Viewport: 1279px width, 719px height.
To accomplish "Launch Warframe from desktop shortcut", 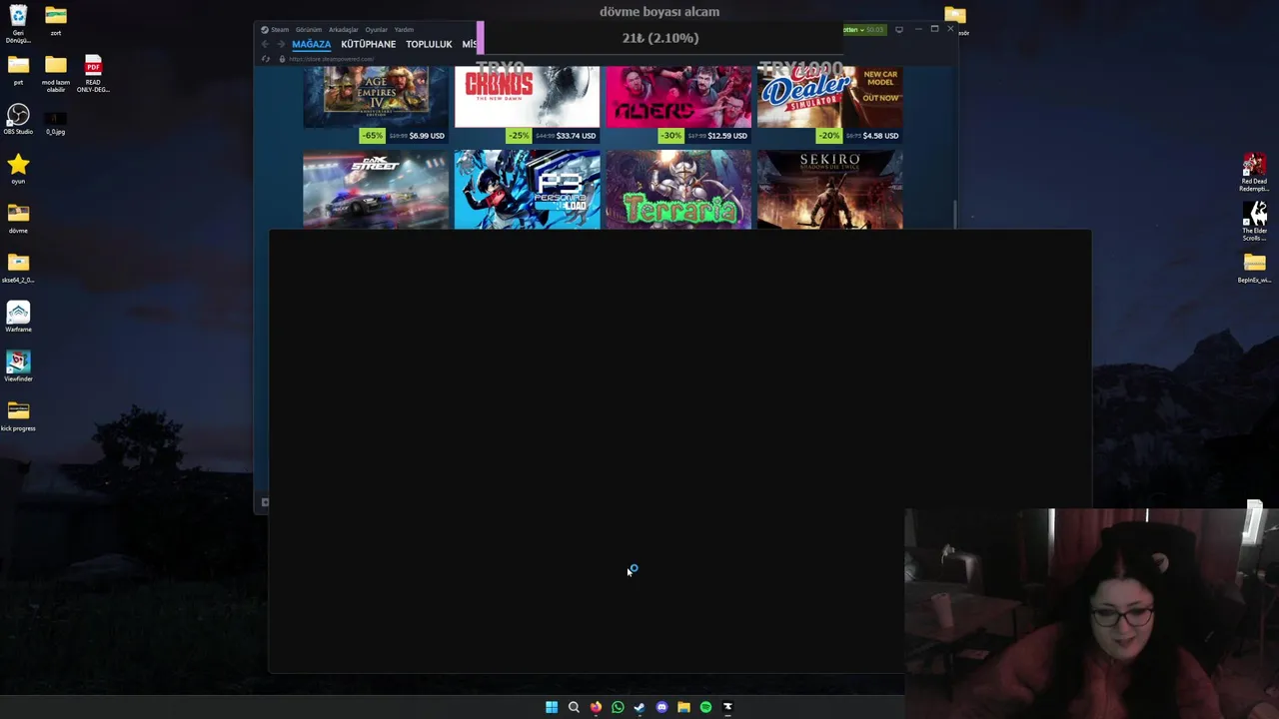I will click(x=18, y=317).
